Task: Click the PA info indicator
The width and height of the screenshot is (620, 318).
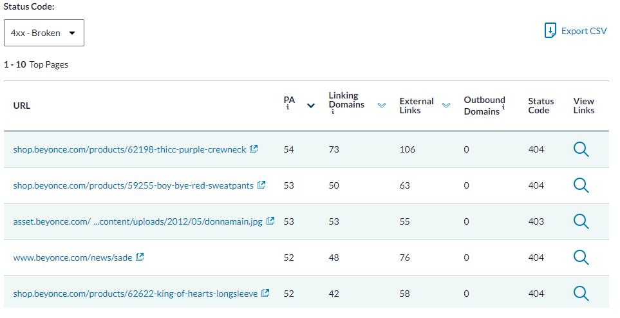Action: [288, 108]
